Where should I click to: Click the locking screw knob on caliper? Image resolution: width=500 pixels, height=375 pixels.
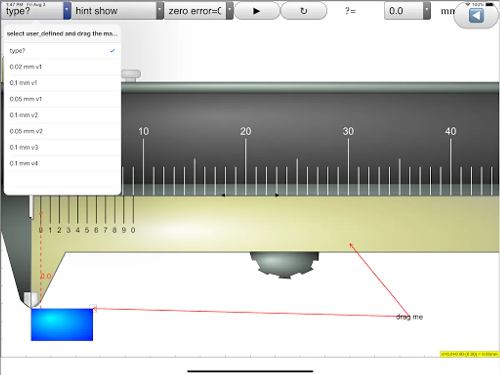tap(131, 75)
